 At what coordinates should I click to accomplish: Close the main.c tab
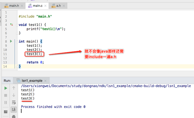[45, 6]
